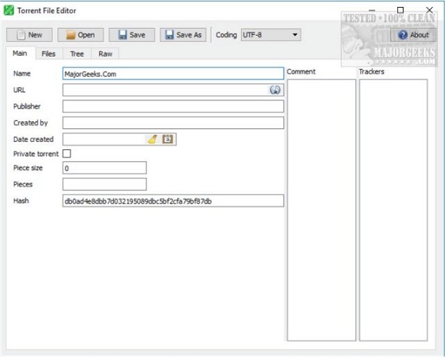Click inside the Publisher input field
The image size is (446, 357).
pyautogui.click(x=174, y=106)
